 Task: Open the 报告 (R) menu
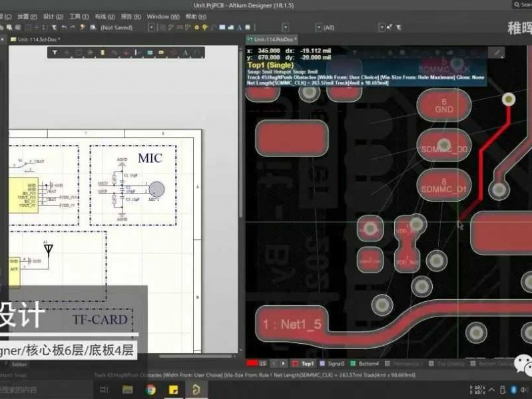131,17
